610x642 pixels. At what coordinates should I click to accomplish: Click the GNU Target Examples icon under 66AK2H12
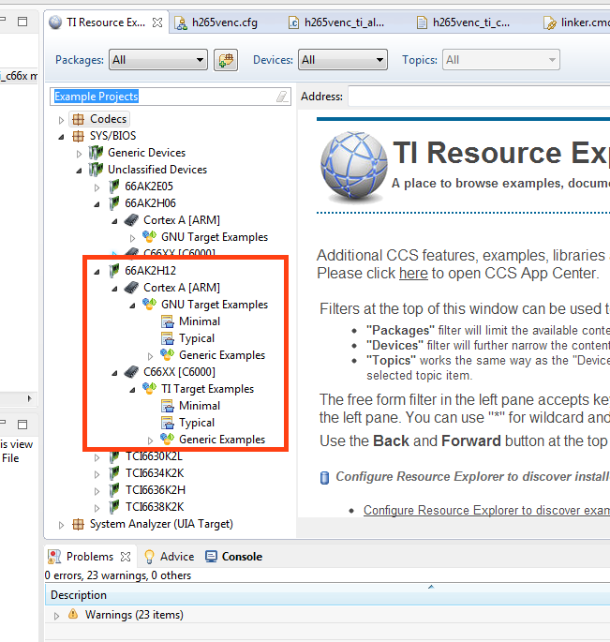click(x=149, y=305)
